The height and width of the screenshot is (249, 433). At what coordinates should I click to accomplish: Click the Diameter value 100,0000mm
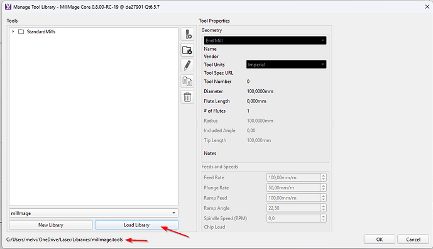(x=260, y=91)
